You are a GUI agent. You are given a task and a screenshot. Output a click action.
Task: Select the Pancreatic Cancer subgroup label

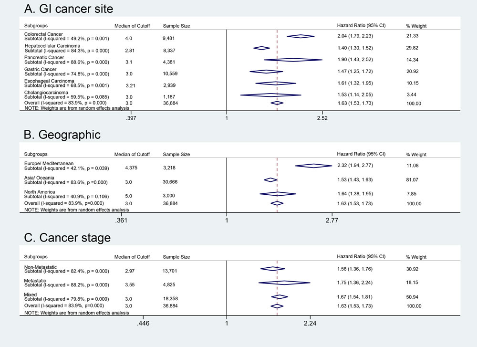[44, 57]
